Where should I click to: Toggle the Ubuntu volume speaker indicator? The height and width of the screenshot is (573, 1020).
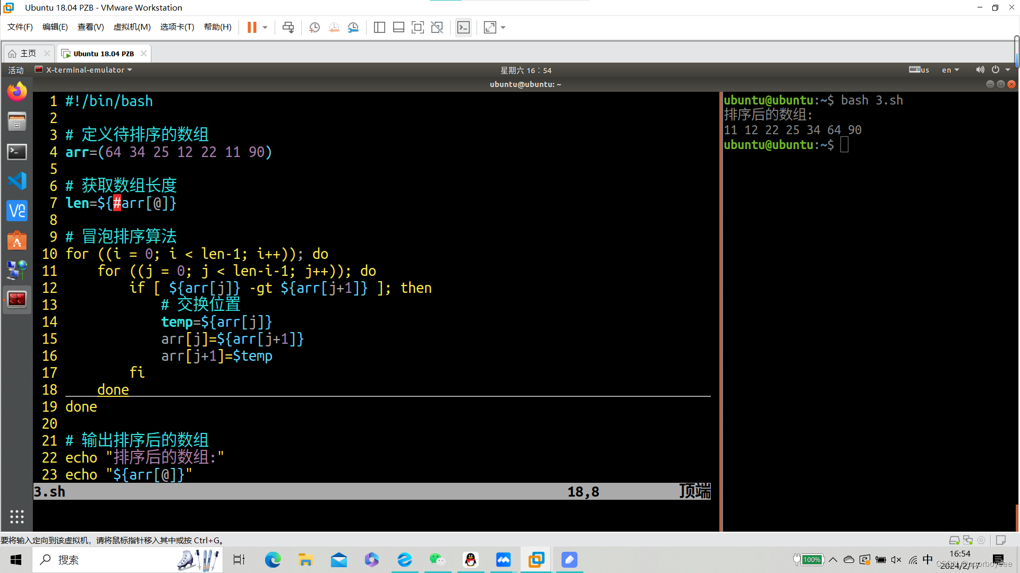(x=980, y=70)
